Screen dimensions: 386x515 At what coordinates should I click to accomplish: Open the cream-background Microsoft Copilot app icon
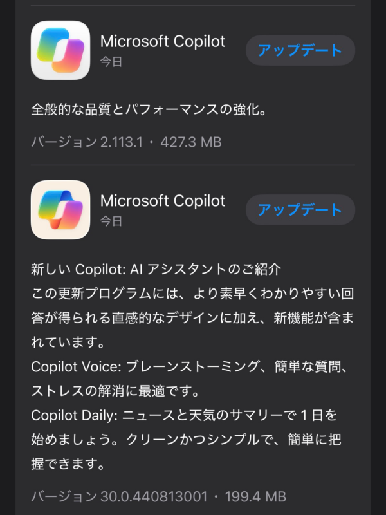point(60,210)
